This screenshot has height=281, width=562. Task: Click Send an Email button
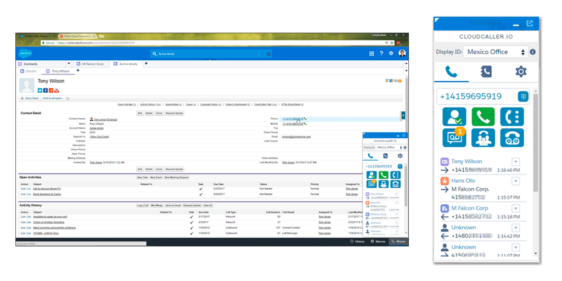[173, 205]
